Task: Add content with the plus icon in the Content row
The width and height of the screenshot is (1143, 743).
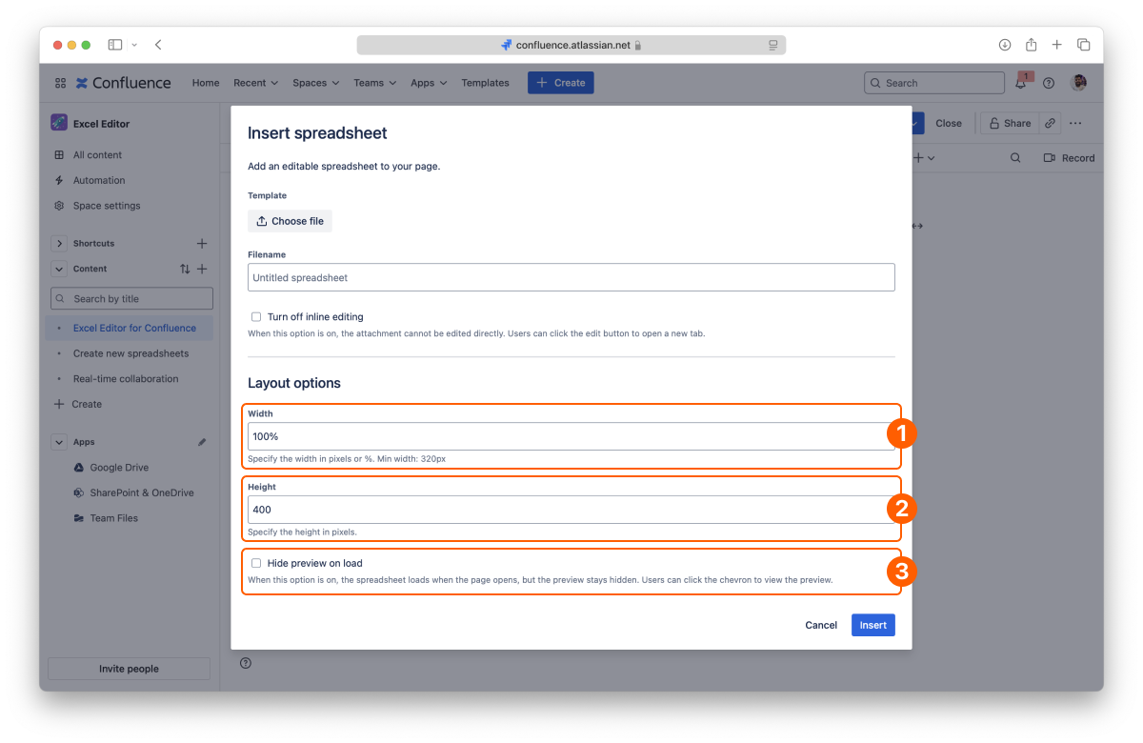Action: [202, 269]
